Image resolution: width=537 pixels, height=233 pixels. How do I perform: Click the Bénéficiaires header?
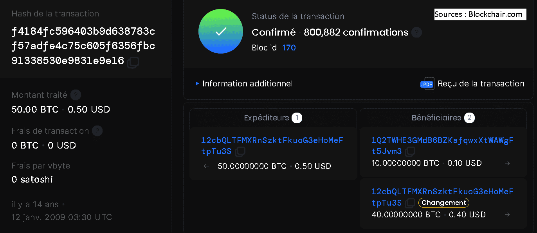click(x=436, y=118)
